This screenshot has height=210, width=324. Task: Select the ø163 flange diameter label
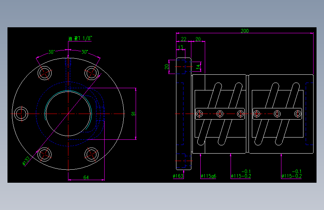coord(178,176)
